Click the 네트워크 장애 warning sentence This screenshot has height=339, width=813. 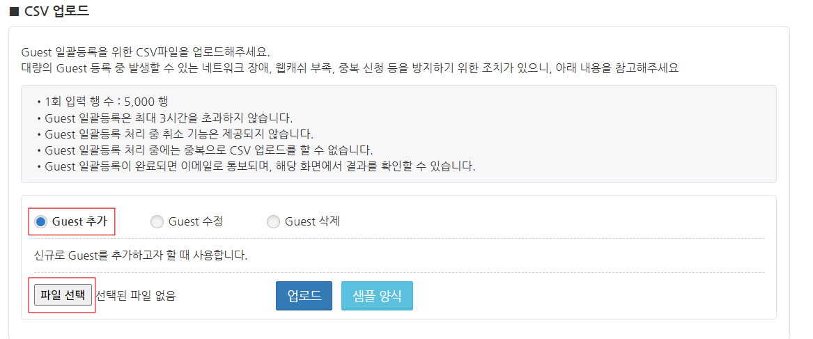(350, 68)
